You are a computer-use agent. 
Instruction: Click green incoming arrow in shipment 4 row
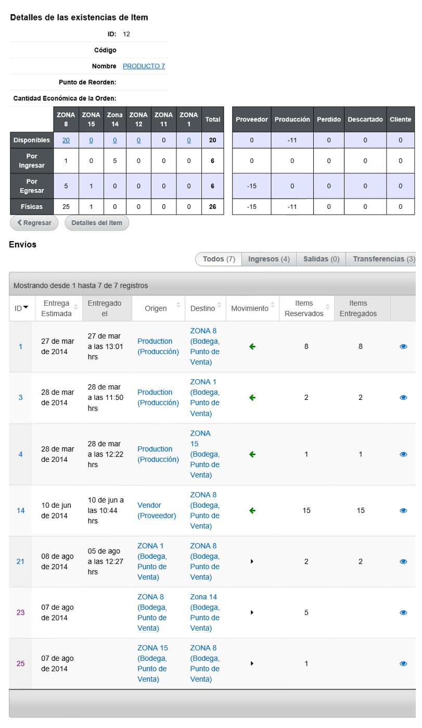click(252, 454)
